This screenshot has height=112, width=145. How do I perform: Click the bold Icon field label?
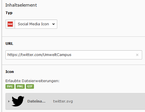[9, 72]
